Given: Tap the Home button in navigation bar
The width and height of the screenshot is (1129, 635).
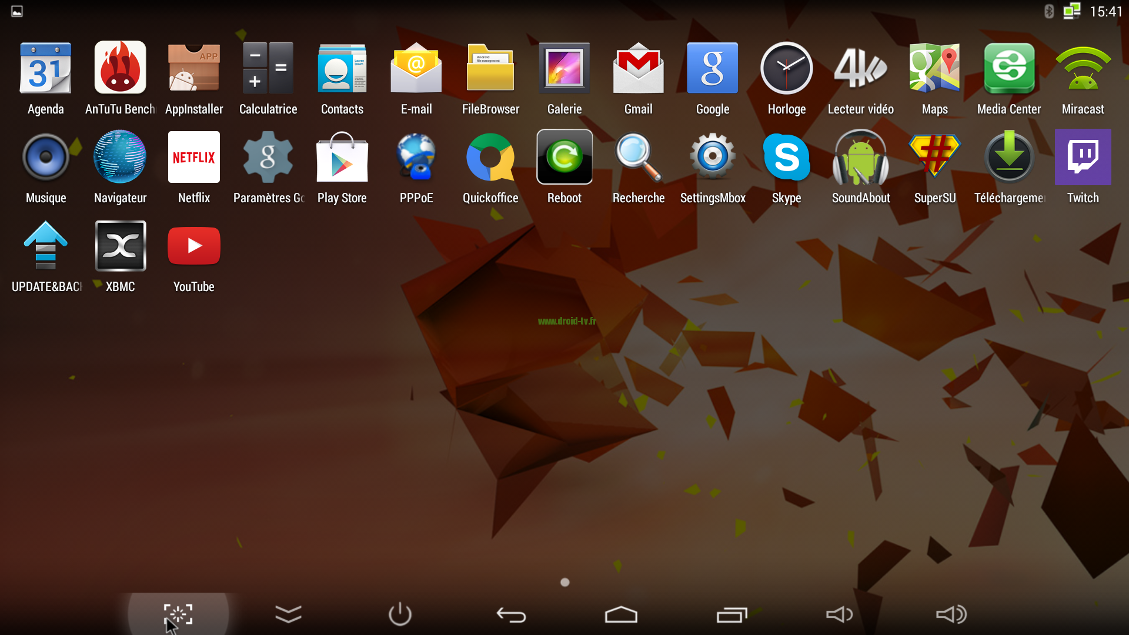Looking at the screenshot, I should [x=621, y=614].
